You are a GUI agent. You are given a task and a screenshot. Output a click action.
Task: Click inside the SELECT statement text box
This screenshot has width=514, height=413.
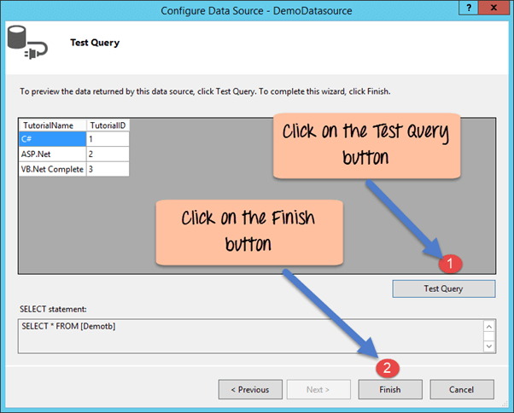point(248,335)
